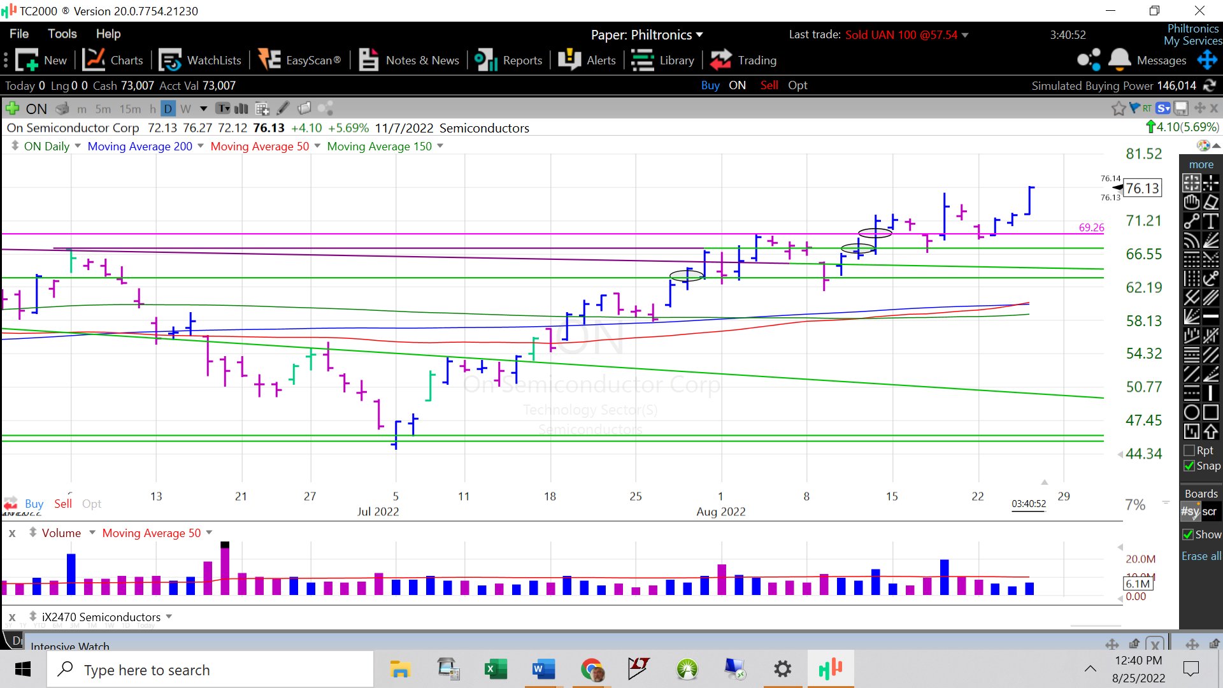Open the Paper: Philtronics account dropdown
The width and height of the screenshot is (1223, 688).
pyautogui.click(x=647, y=34)
